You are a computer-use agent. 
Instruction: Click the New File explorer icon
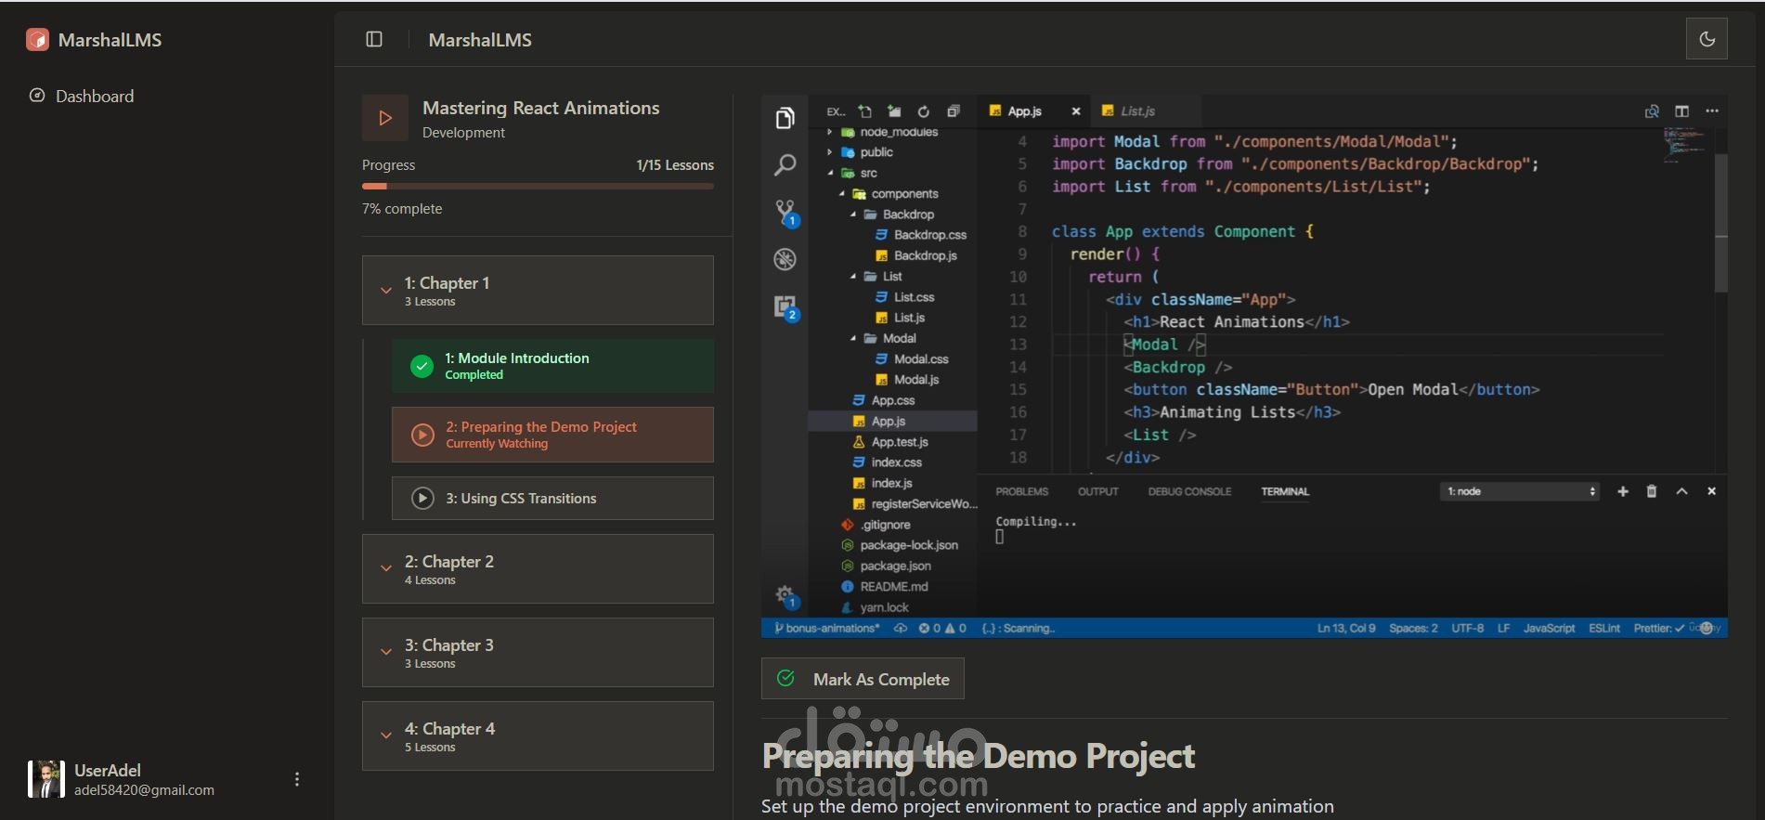[864, 111]
